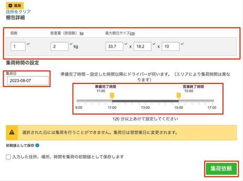Enable the save-as-default pickup settings checkbox

click(x=8, y=157)
